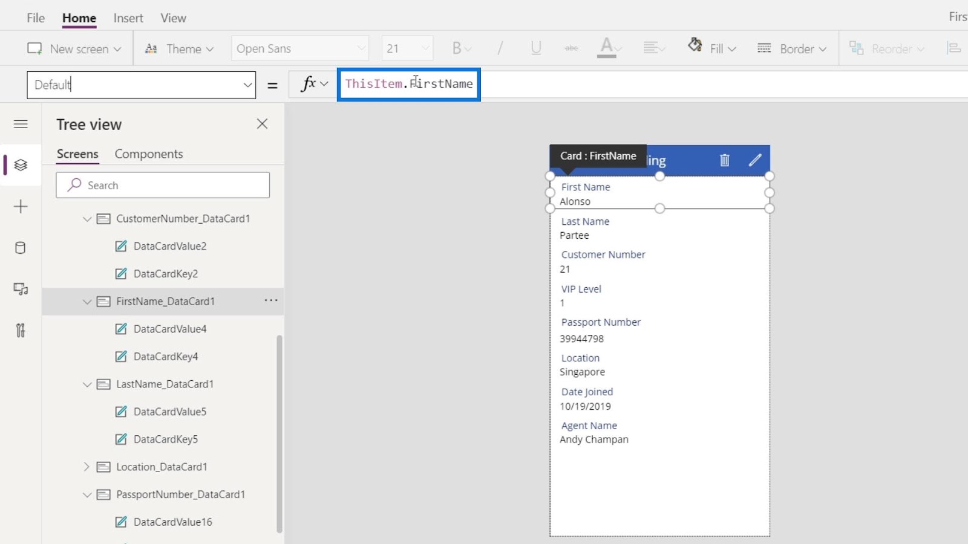Open the Open Sans font dropdown
Screen dimensions: 968x544
click(x=300, y=48)
